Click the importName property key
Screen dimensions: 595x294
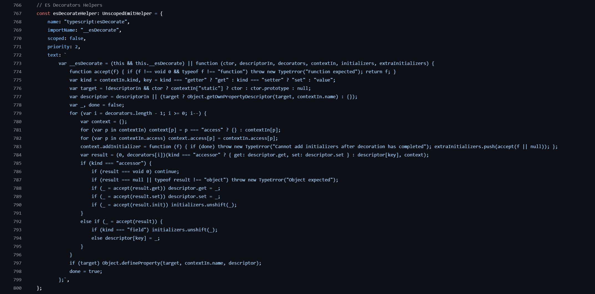click(x=61, y=30)
